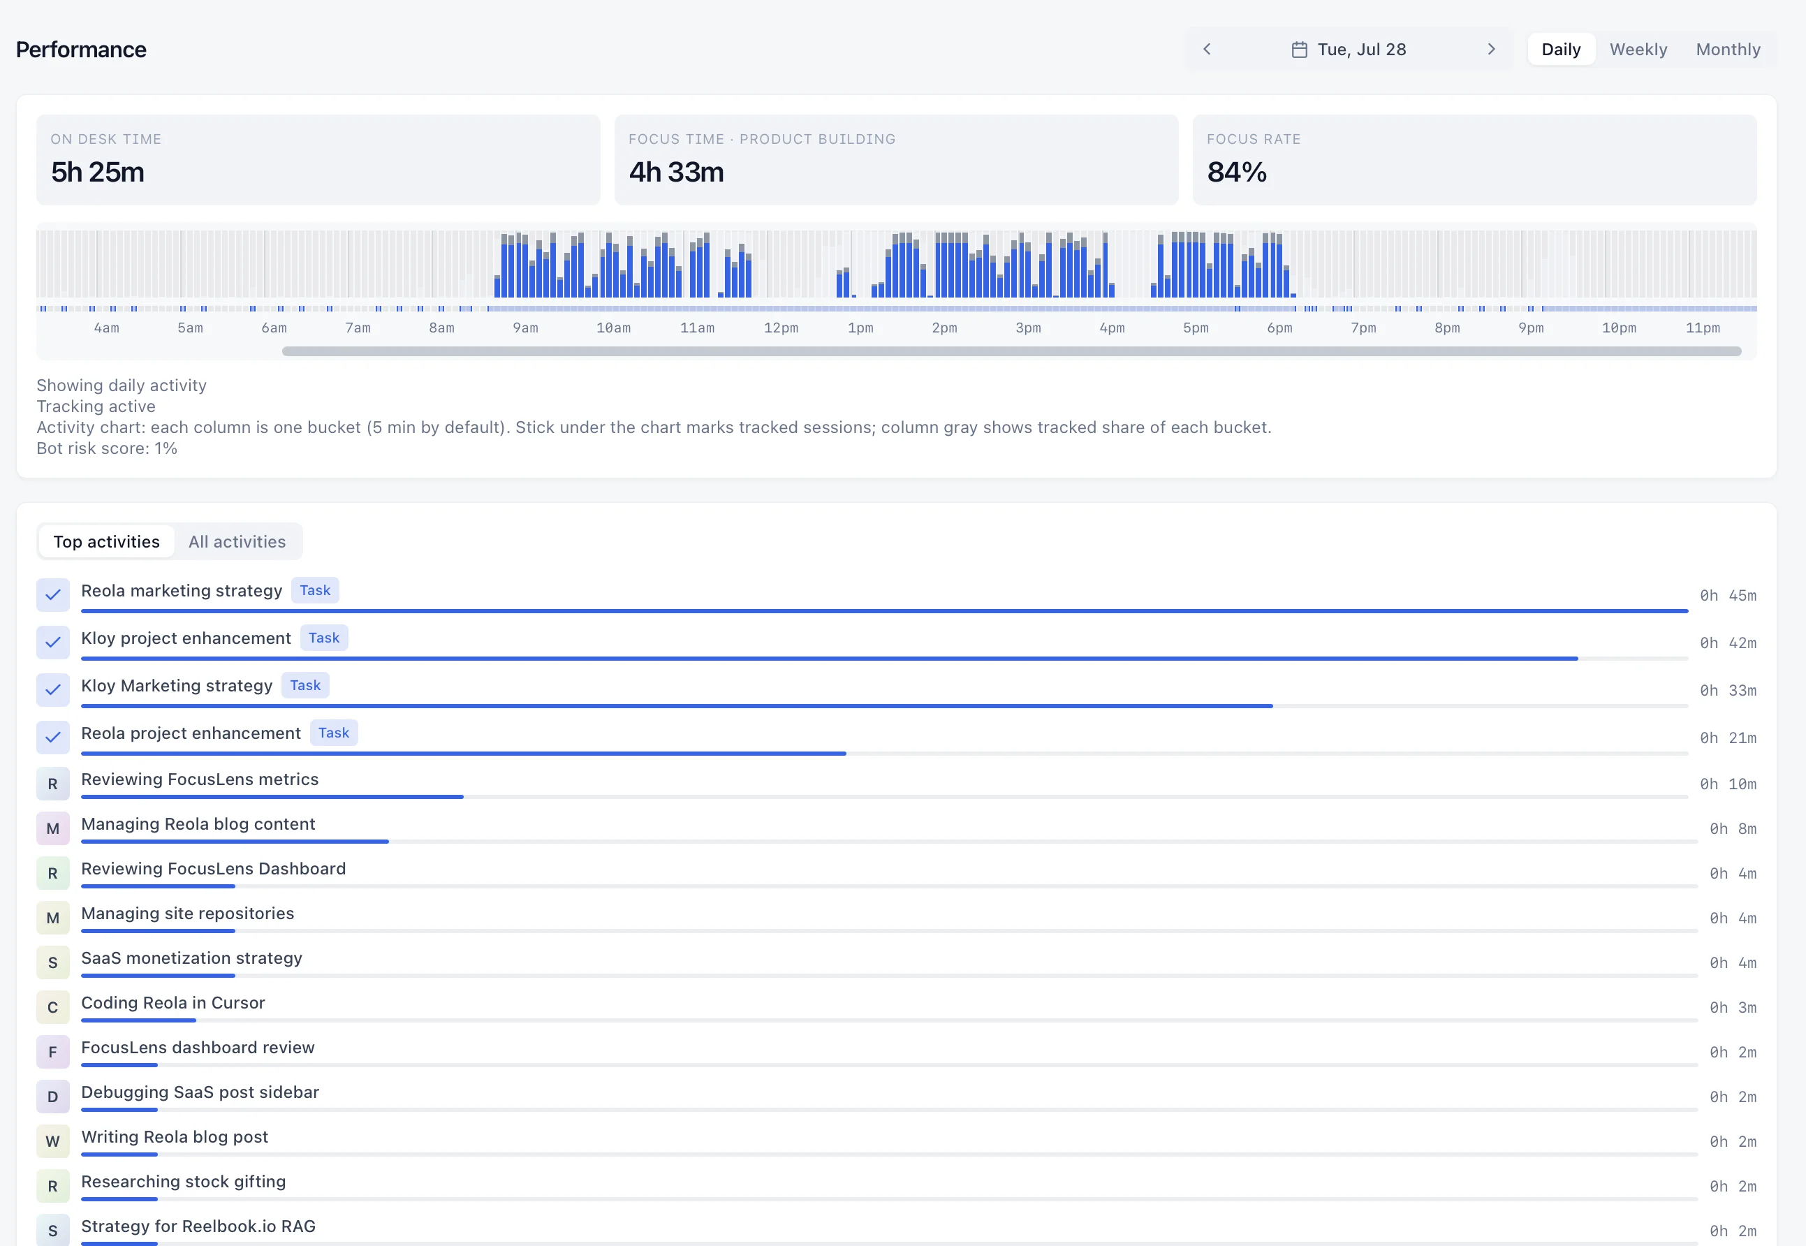Click the Researching stock gifting title
The height and width of the screenshot is (1246, 1806).
pyautogui.click(x=184, y=1181)
